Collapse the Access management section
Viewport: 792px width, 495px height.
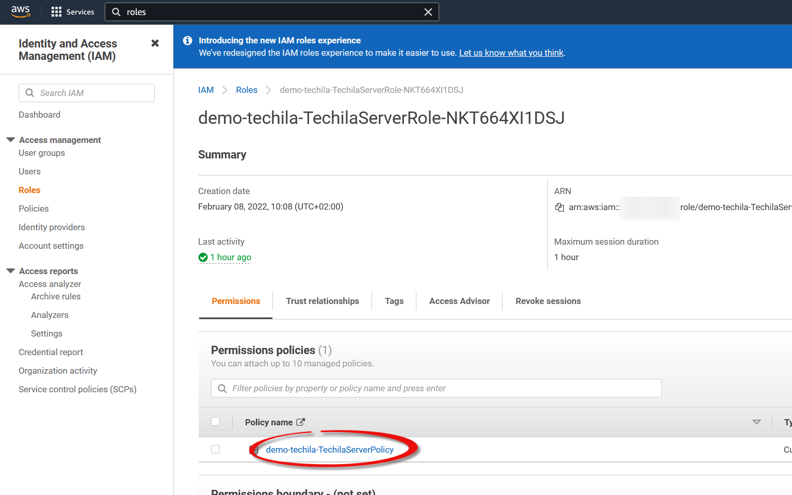(10, 140)
